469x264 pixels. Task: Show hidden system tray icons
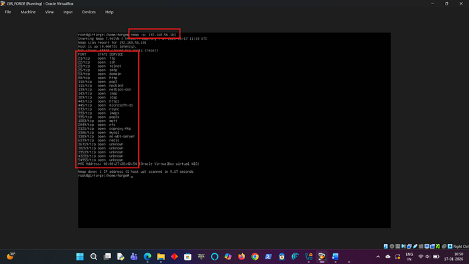click(x=378, y=257)
